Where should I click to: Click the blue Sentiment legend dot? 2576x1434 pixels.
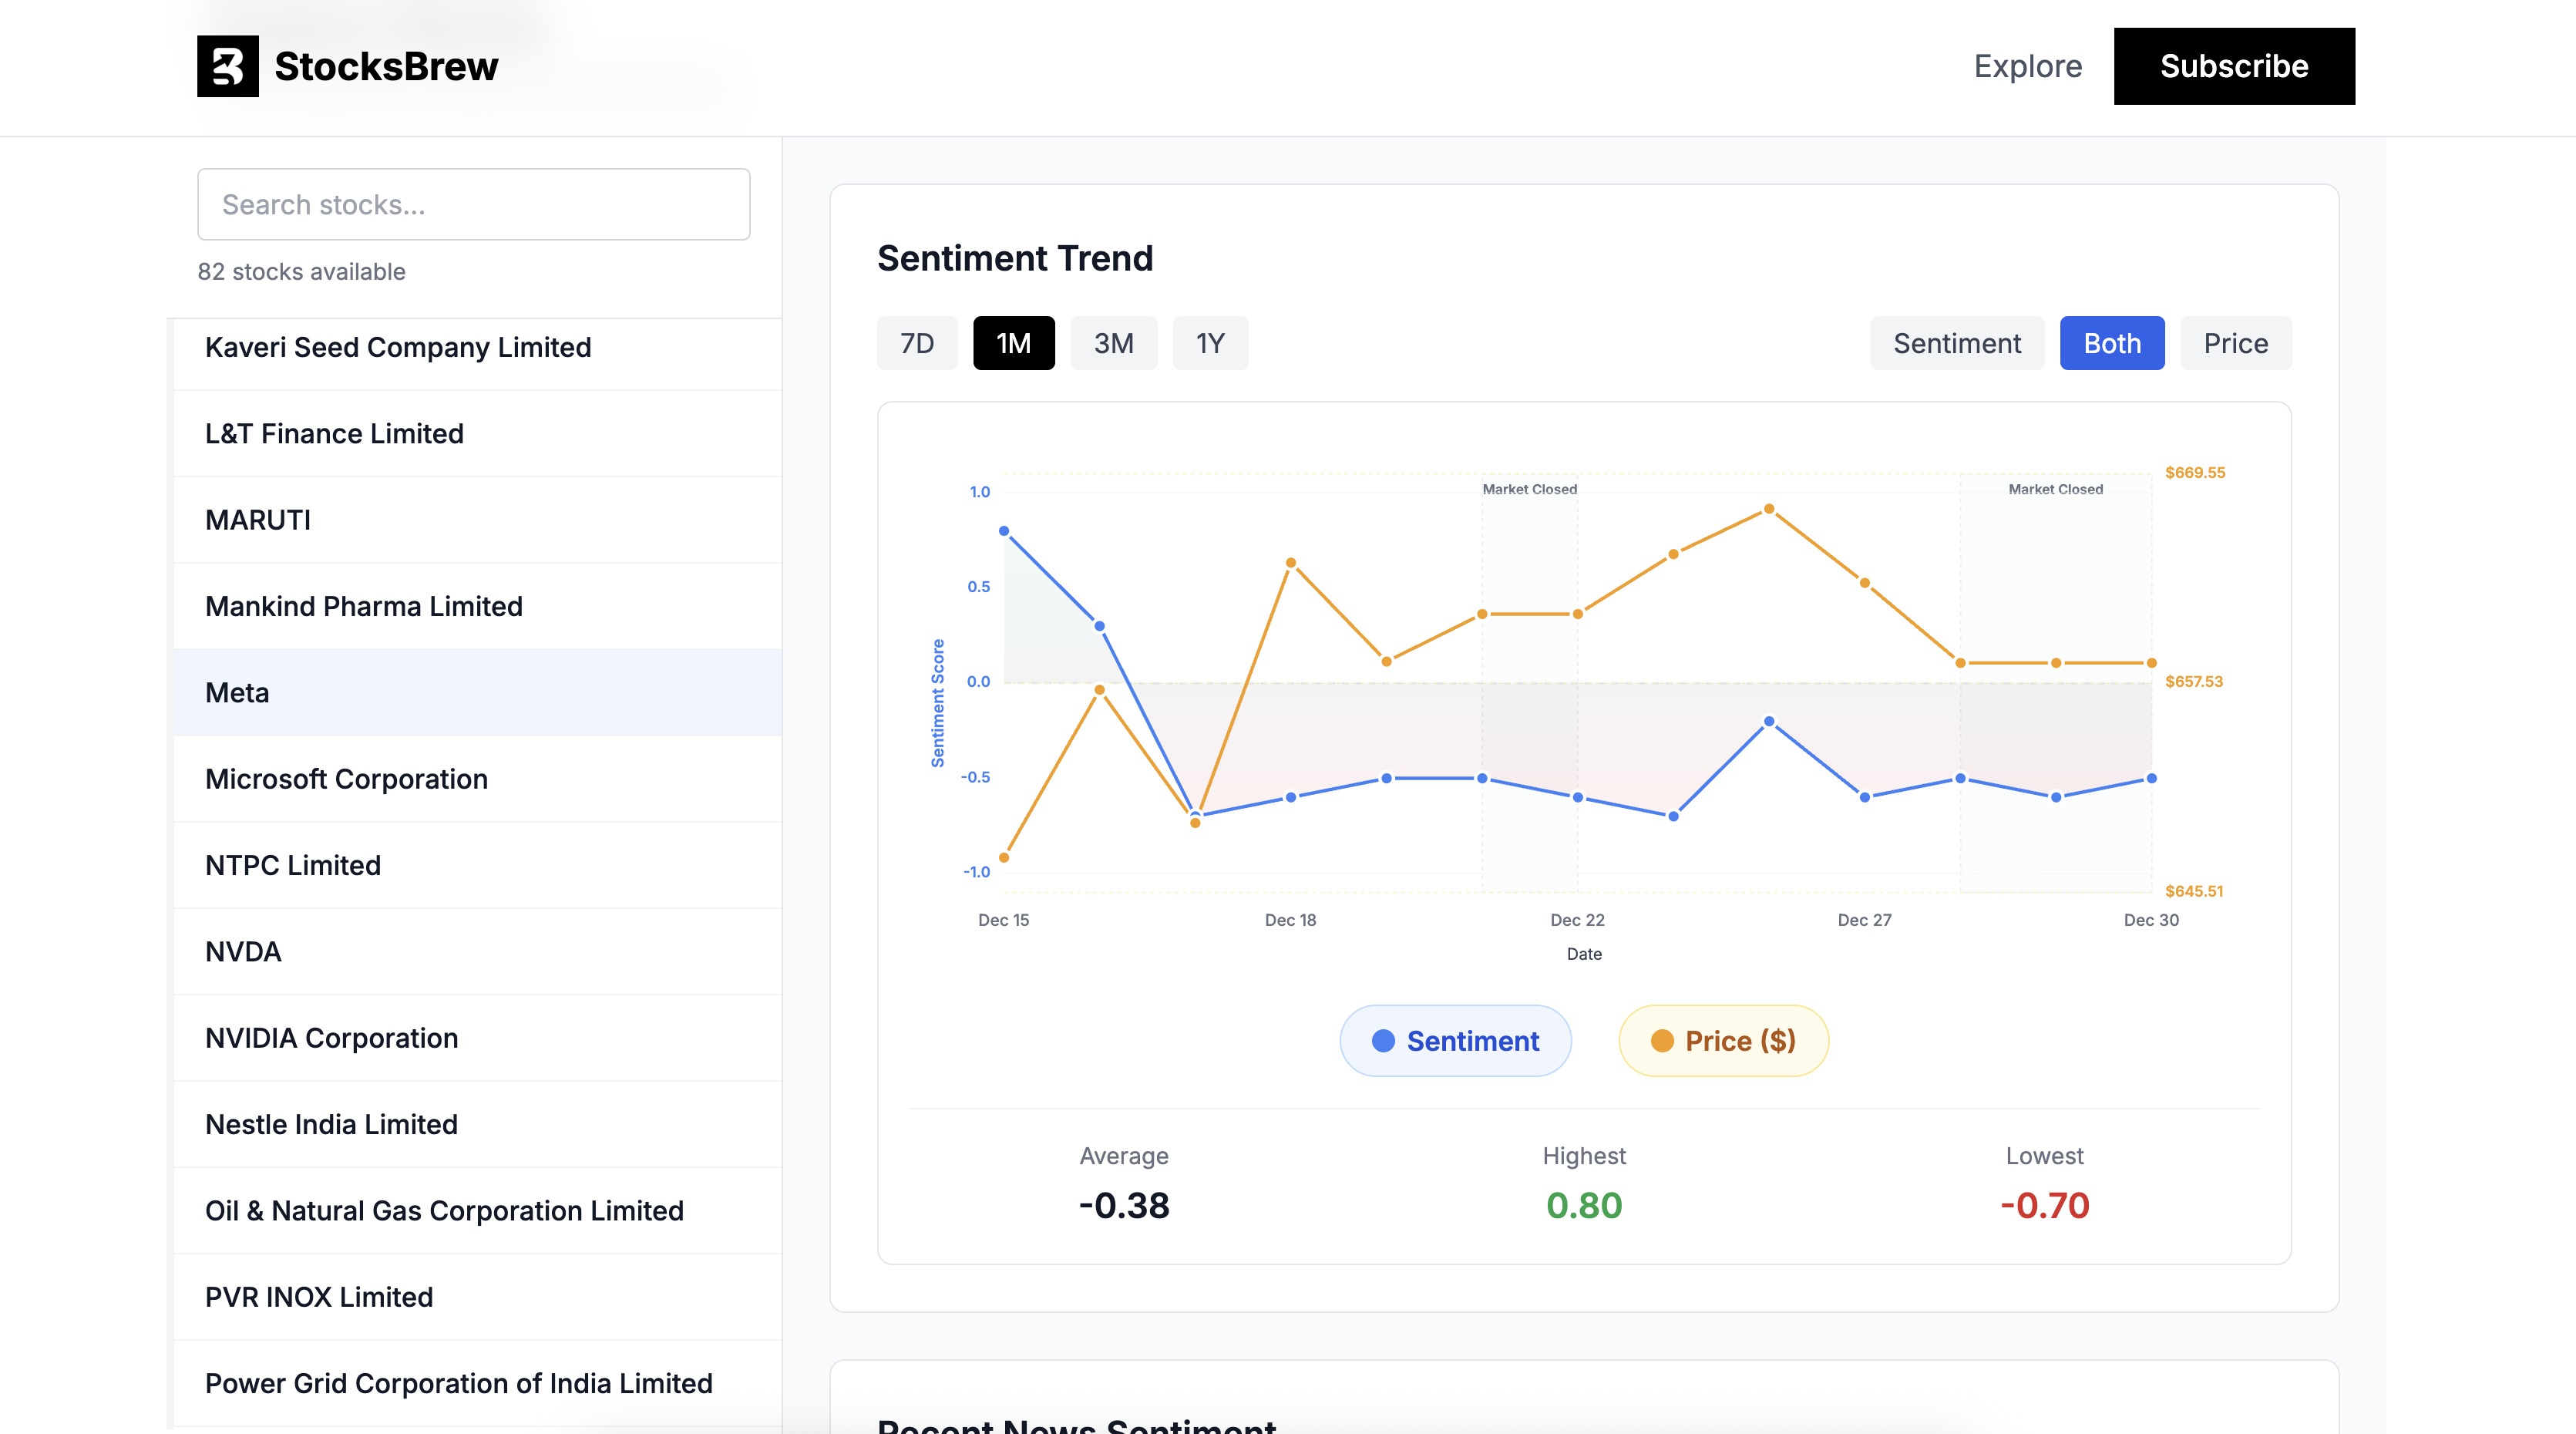tap(1383, 1041)
